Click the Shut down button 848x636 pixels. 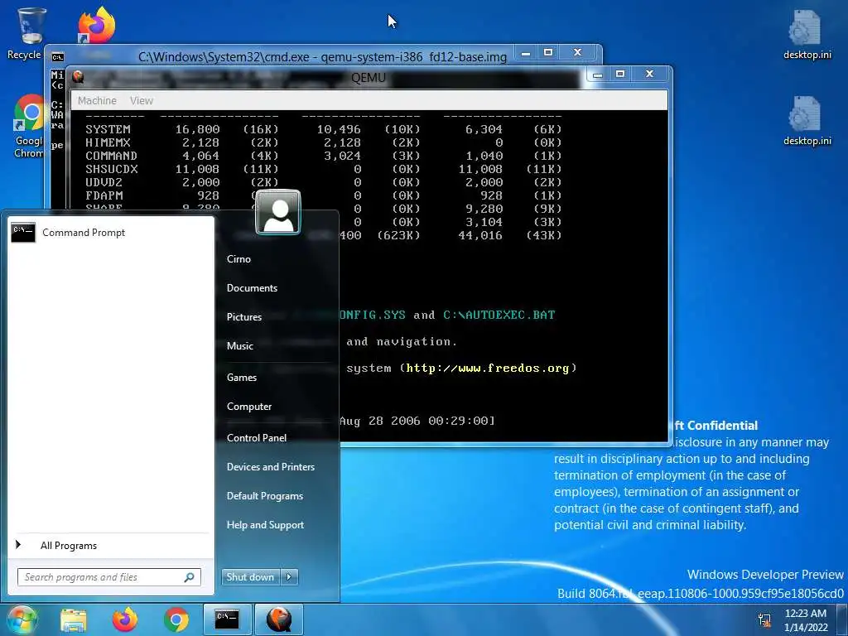250,577
